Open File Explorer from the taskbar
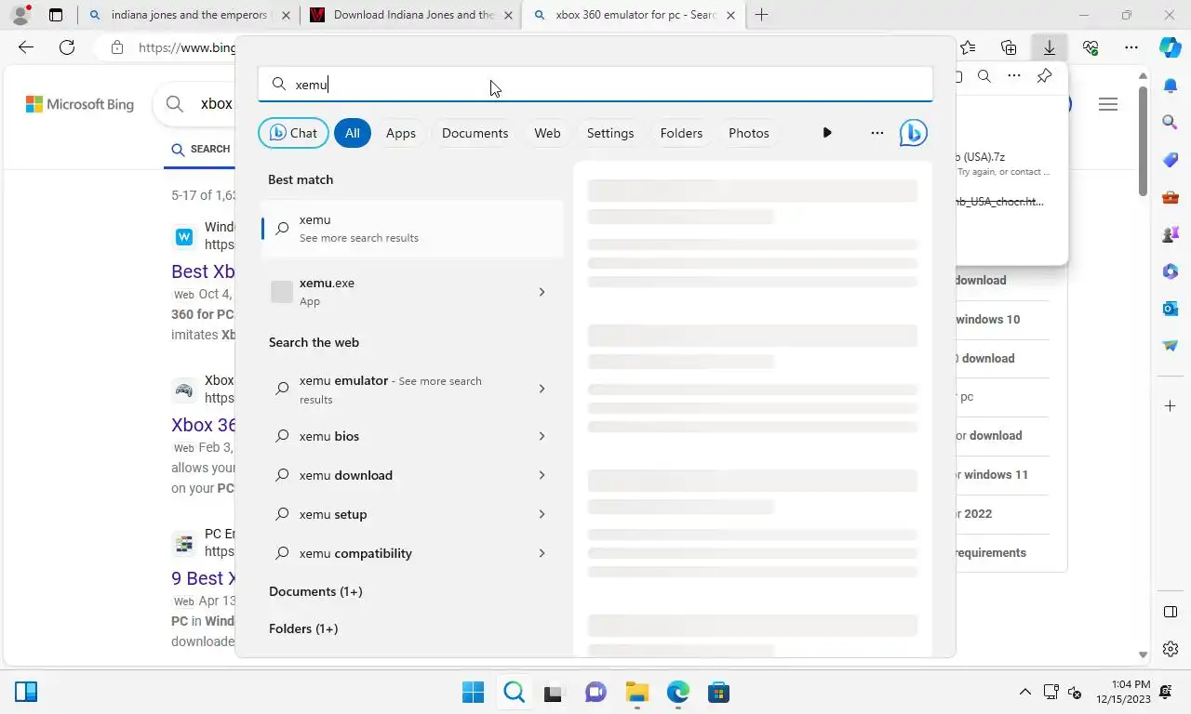Image resolution: width=1191 pixels, height=714 pixels. [x=636, y=693]
